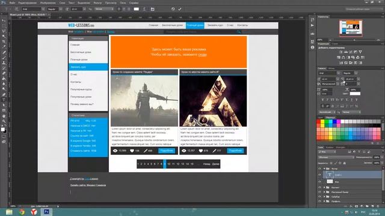The width and height of the screenshot is (385, 216).
Task: Commit the text edit with the checkmark
Action: (x=180, y=9)
